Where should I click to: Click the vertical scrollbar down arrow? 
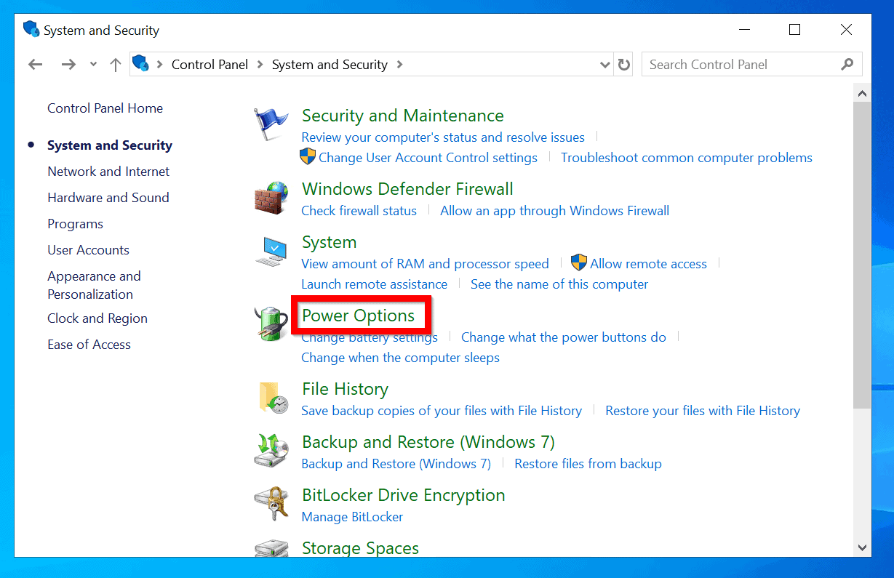point(862,548)
